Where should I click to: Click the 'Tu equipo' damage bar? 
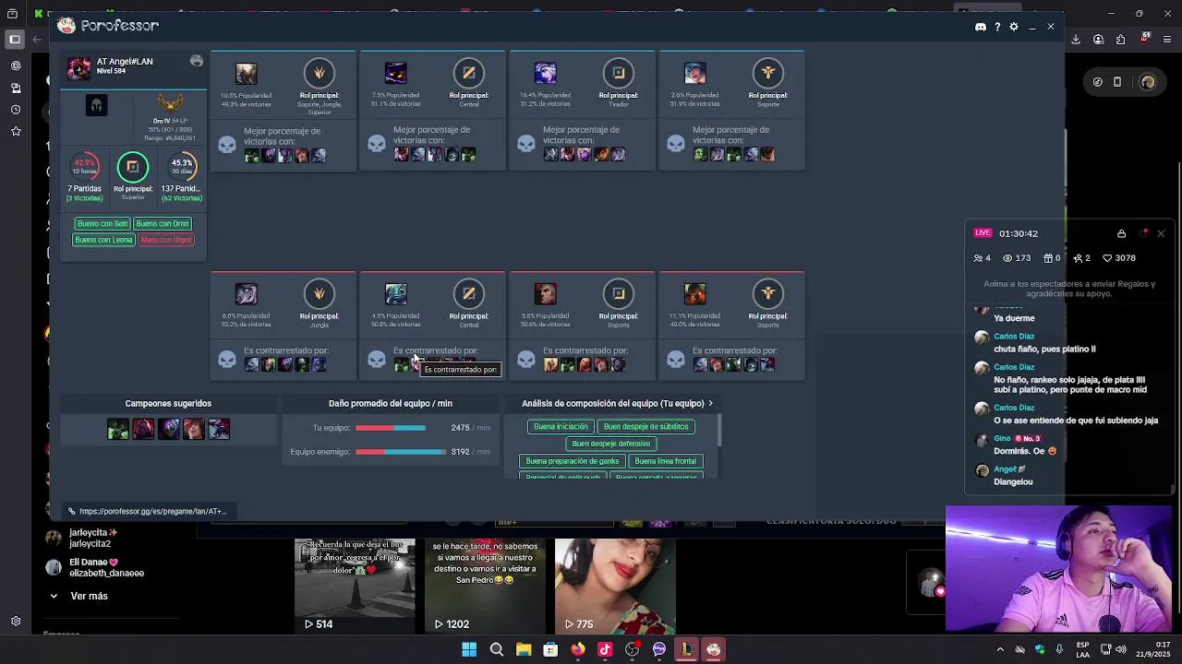[x=391, y=428]
